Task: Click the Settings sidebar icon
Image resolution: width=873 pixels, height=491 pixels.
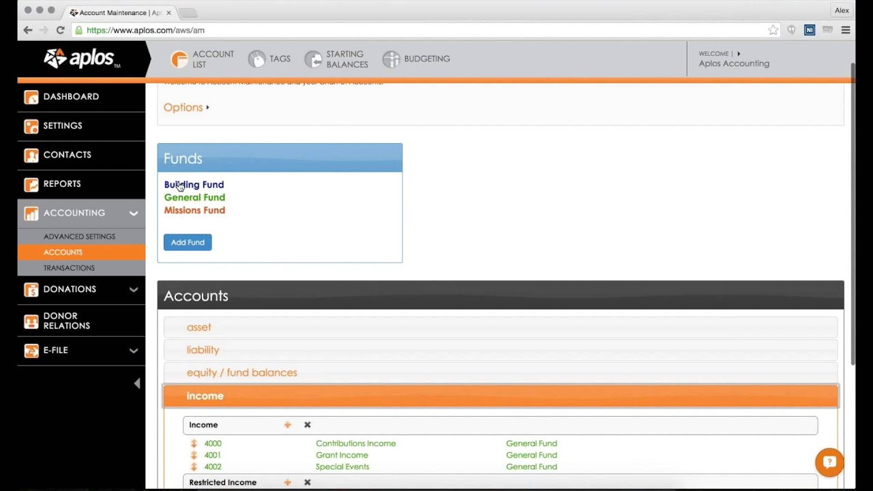Action: tap(31, 126)
